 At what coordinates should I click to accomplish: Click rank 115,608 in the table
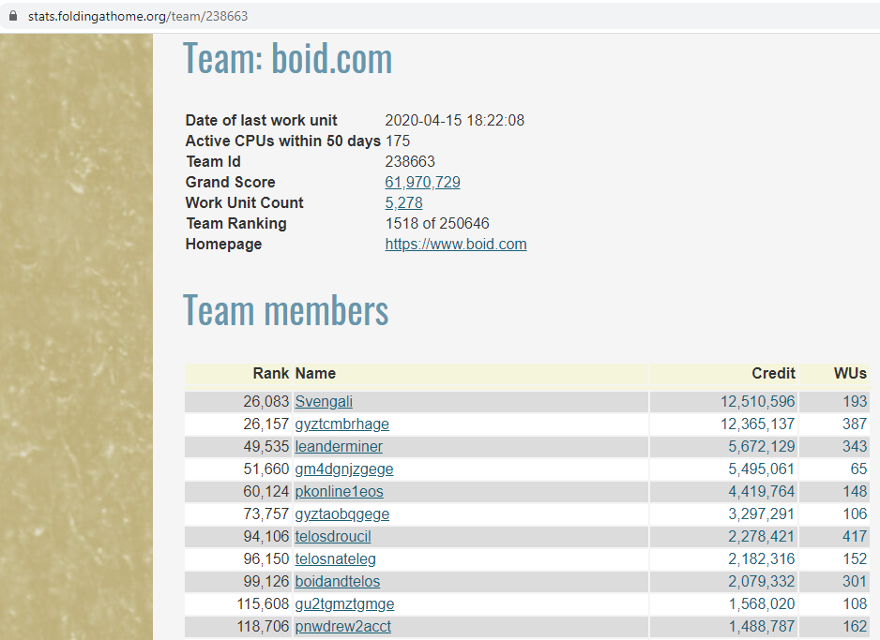[x=263, y=603]
